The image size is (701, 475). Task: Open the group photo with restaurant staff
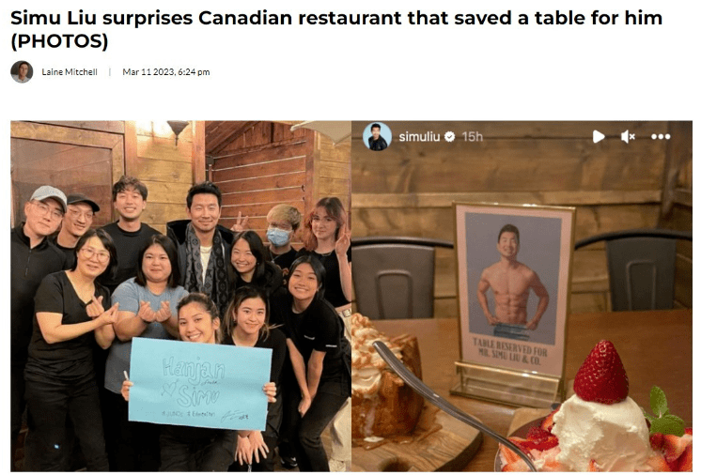pyautogui.click(x=181, y=296)
